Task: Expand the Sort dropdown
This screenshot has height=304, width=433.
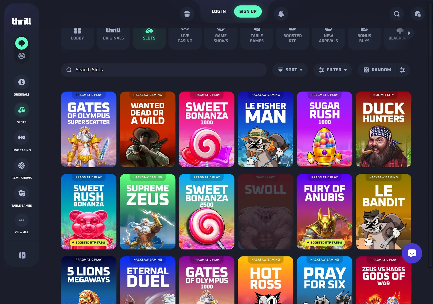Action: [x=290, y=70]
